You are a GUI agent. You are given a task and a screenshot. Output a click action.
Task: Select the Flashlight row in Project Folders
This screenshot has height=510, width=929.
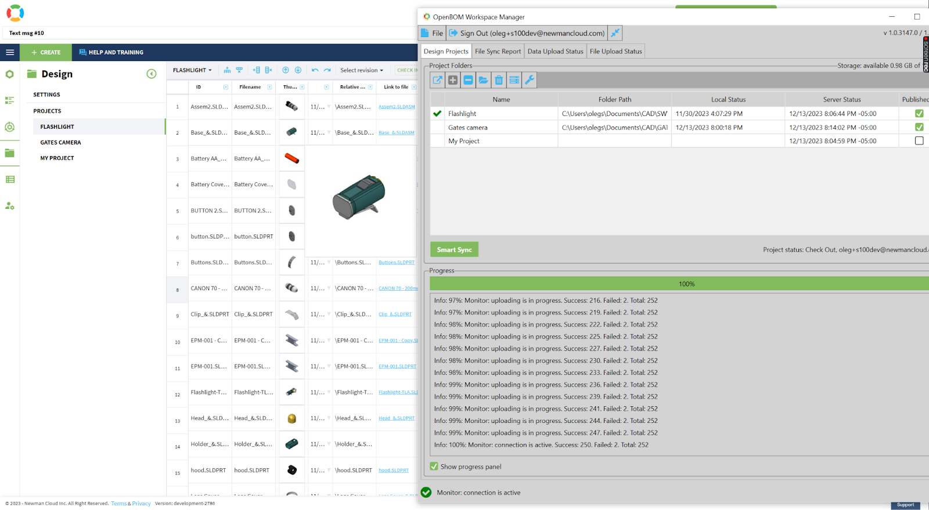(679, 114)
